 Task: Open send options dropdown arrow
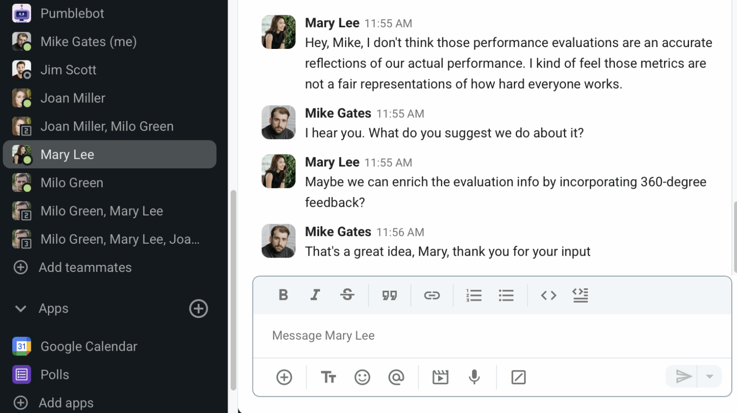tap(710, 377)
